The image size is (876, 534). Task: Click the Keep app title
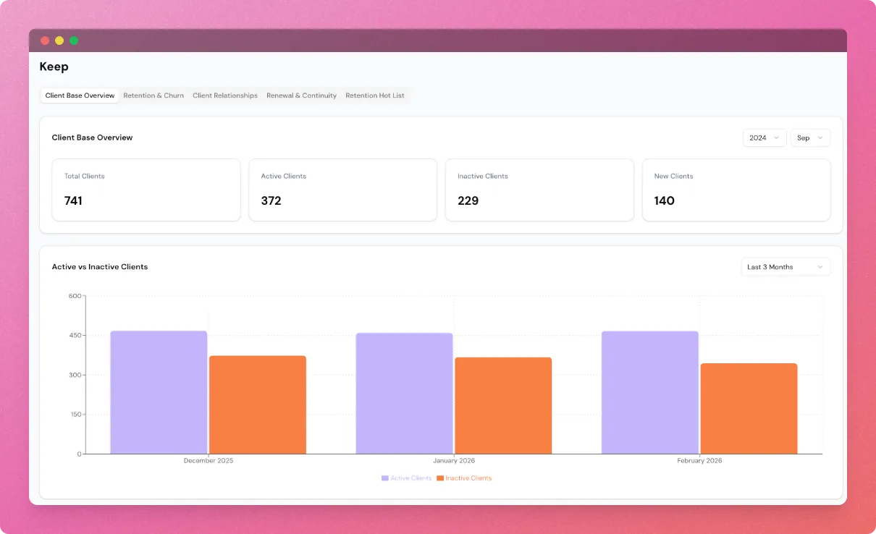54,67
